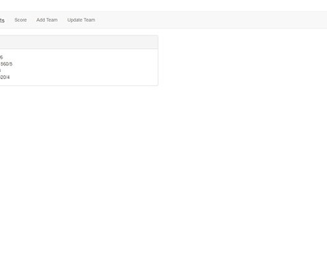Go to the Add Team page
Screen dimensions: 327x264
pyautogui.click(x=47, y=20)
